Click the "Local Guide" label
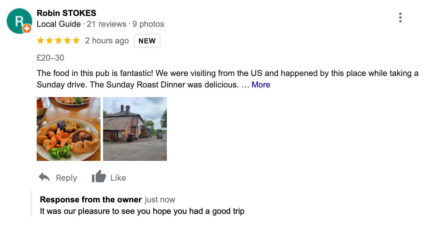 tap(59, 24)
